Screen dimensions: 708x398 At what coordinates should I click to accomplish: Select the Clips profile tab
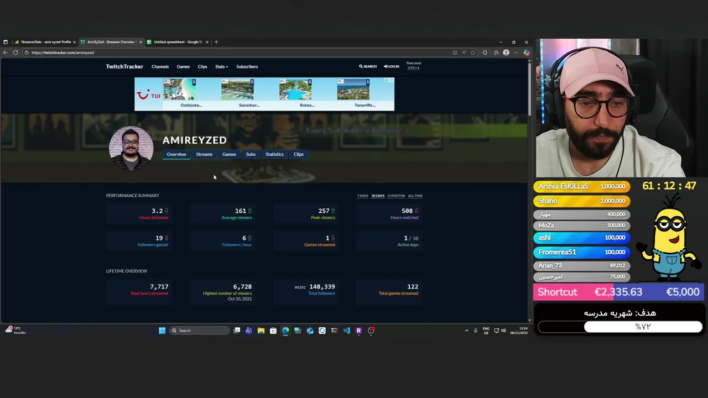[x=299, y=154]
